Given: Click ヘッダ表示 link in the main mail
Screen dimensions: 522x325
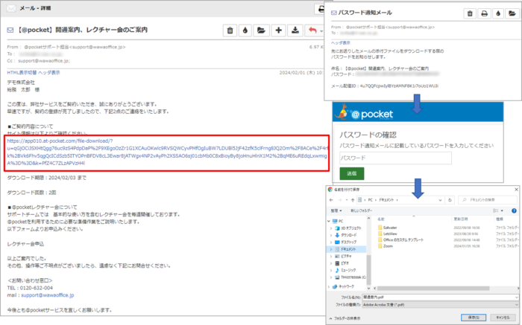Looking at the screenshot, I should (x=49, y=72).
